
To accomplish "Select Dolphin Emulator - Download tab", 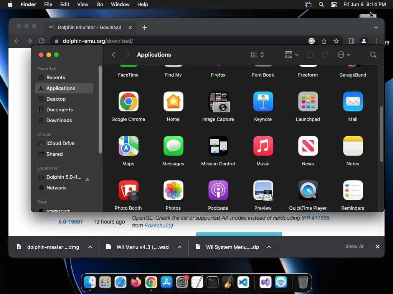I will pyautogui.click(x=90, y=28).
